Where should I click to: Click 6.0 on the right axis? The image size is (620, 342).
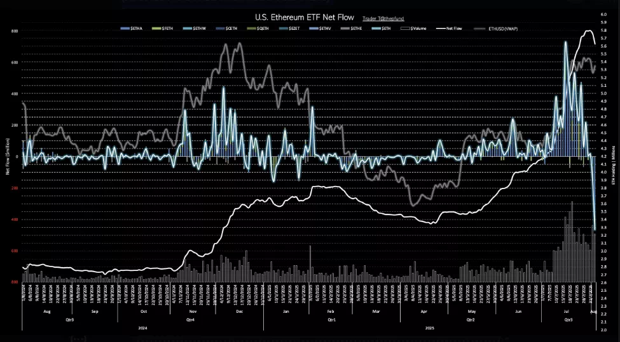click(x=604, y=15)
